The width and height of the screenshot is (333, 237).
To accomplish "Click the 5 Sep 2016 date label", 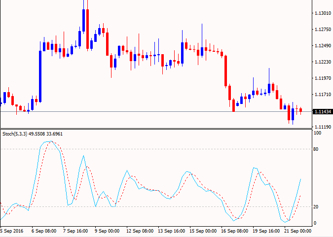I will tap(12, 231).
